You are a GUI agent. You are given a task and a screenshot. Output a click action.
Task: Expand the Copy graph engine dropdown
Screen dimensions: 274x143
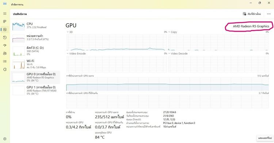click(173, 32)
